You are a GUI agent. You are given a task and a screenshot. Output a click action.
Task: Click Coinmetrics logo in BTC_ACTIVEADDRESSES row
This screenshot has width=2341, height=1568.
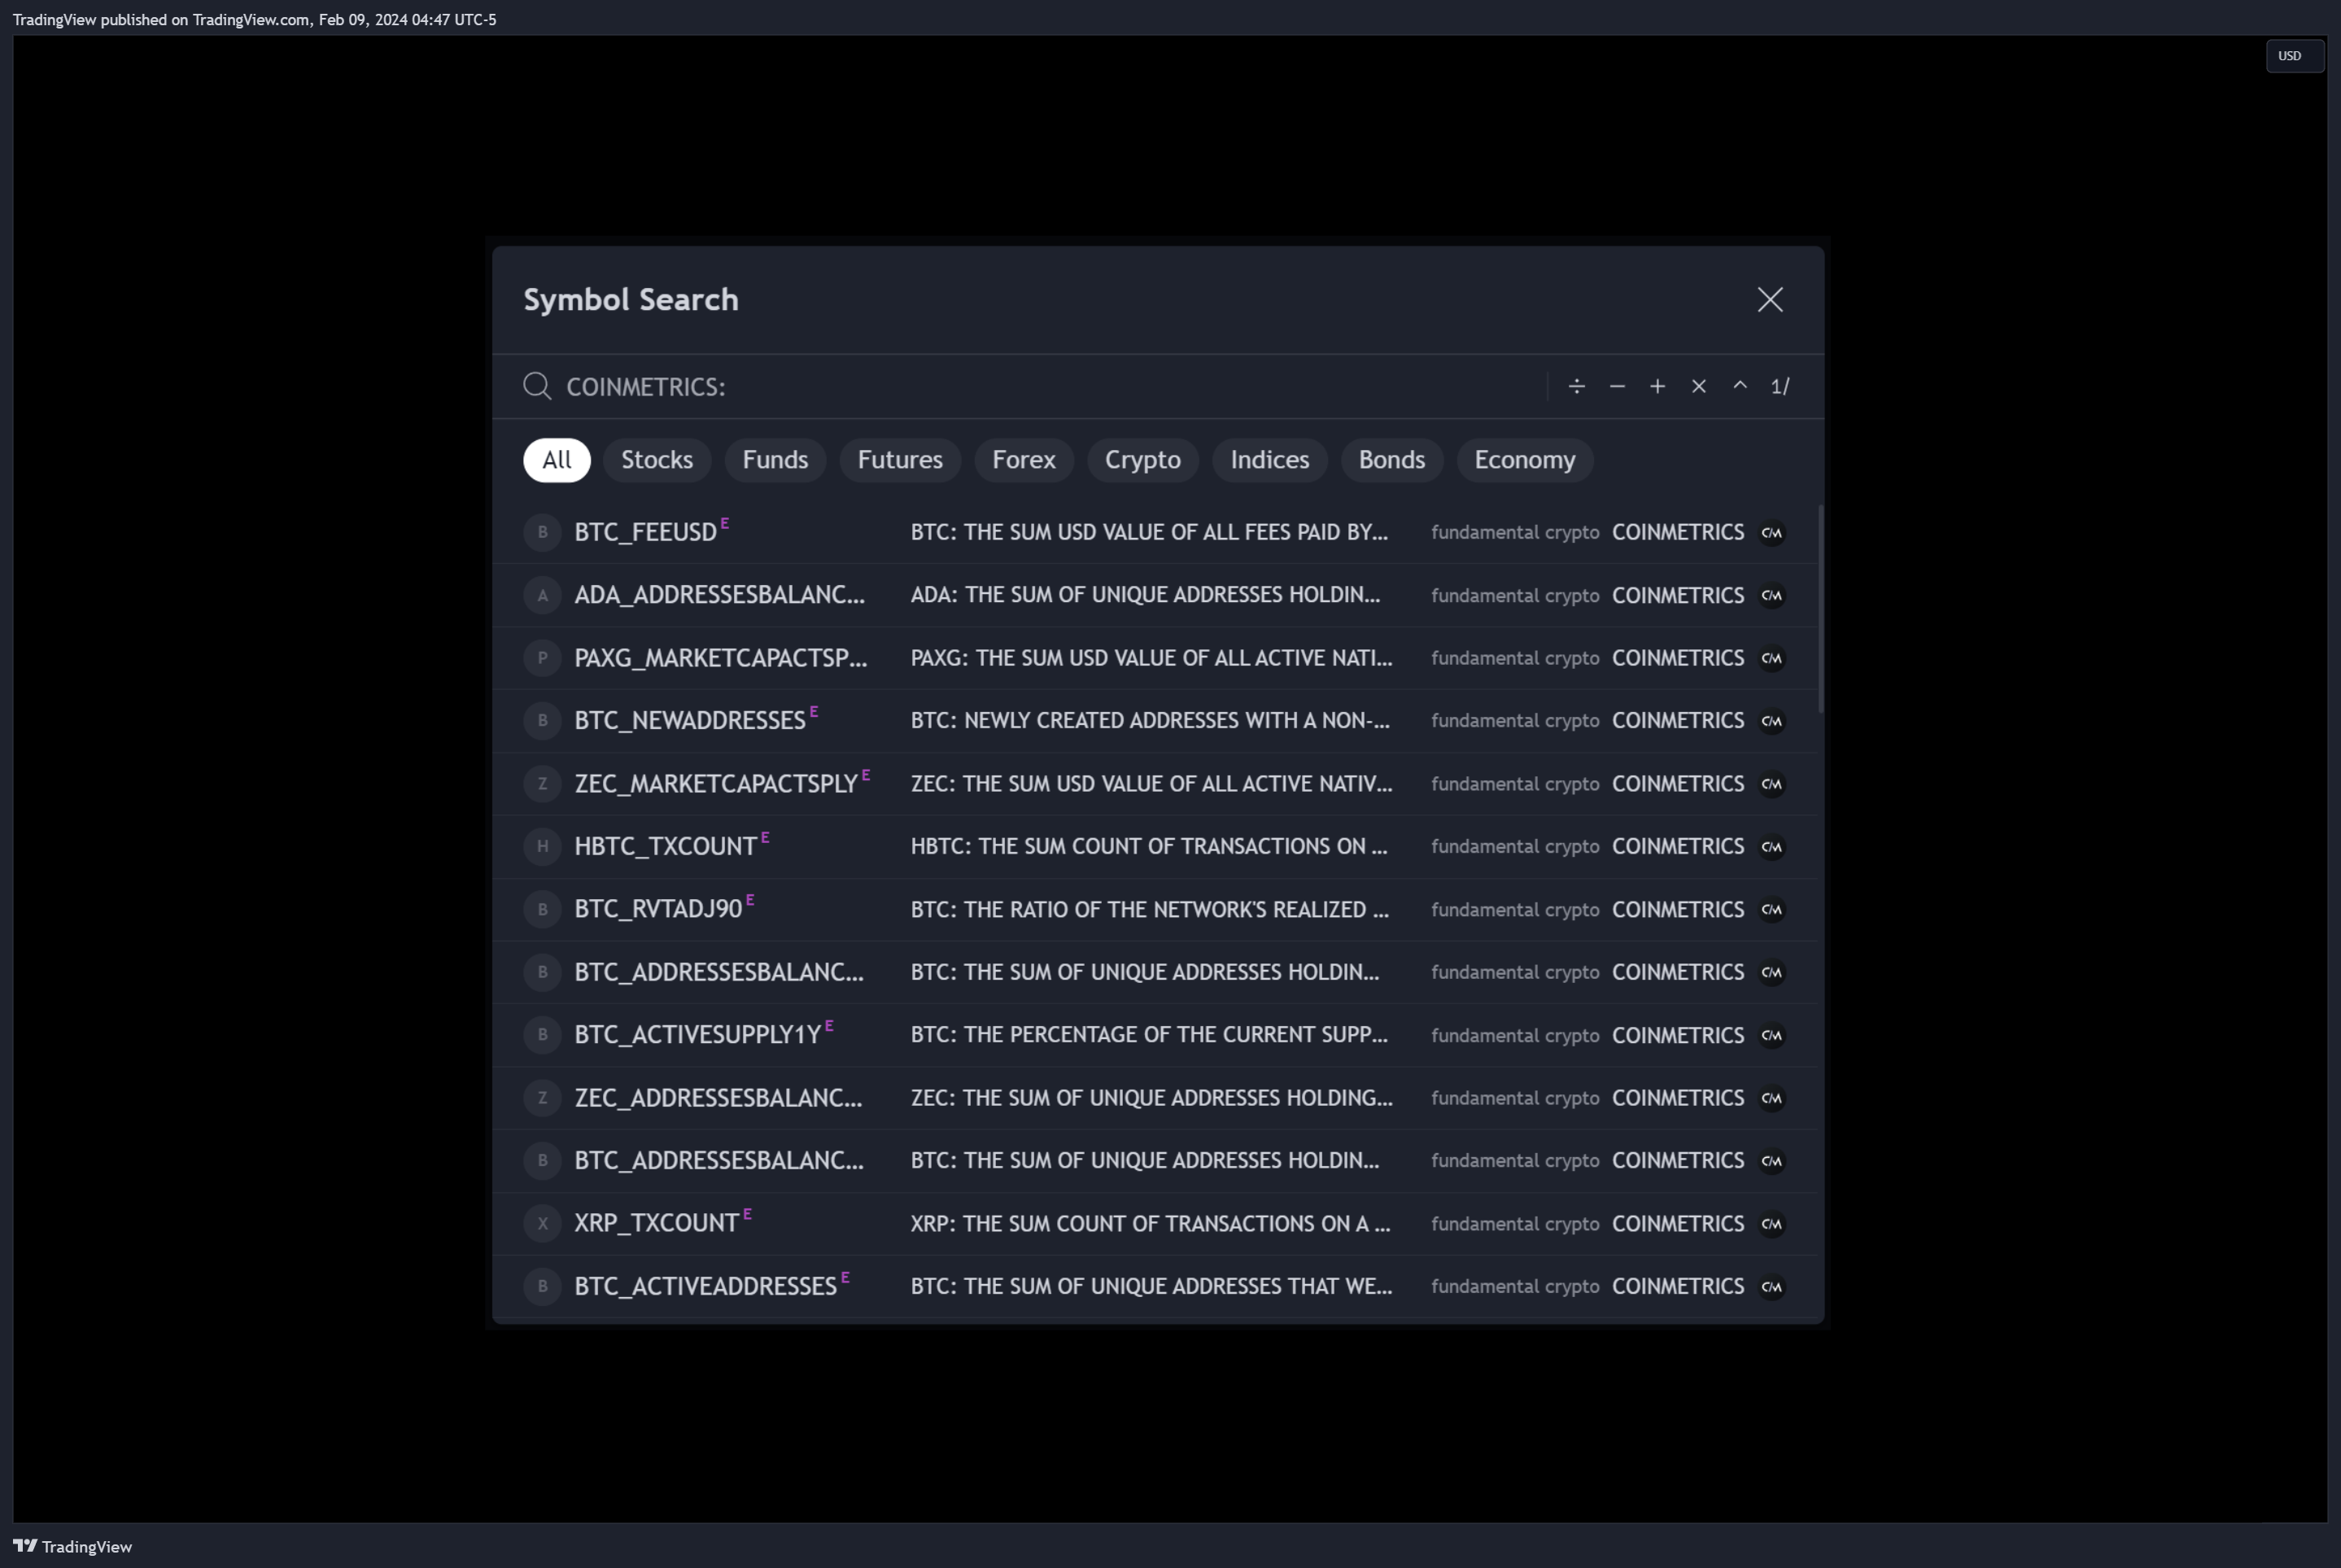(1772, 1287)
